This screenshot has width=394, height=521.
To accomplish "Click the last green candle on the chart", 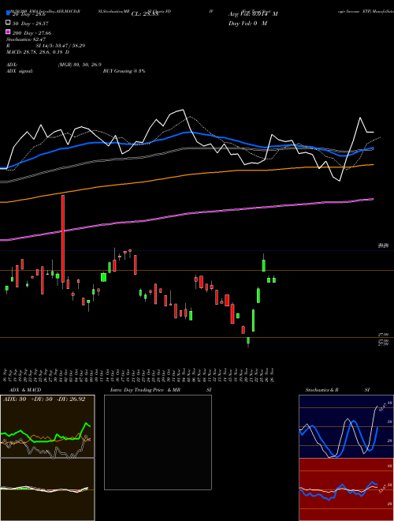I will (x=274, y=280).
